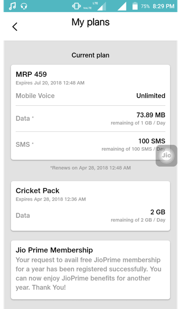Tap the Expires Jul 20, 2018 text

(x=50, y=83)
